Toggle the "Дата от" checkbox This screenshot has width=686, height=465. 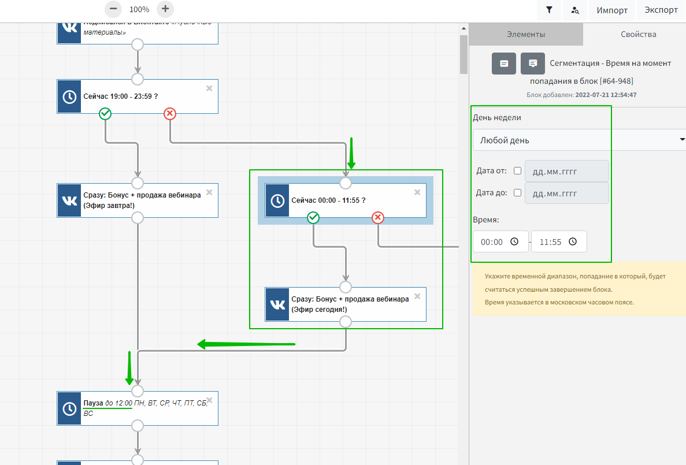(518, 170)
